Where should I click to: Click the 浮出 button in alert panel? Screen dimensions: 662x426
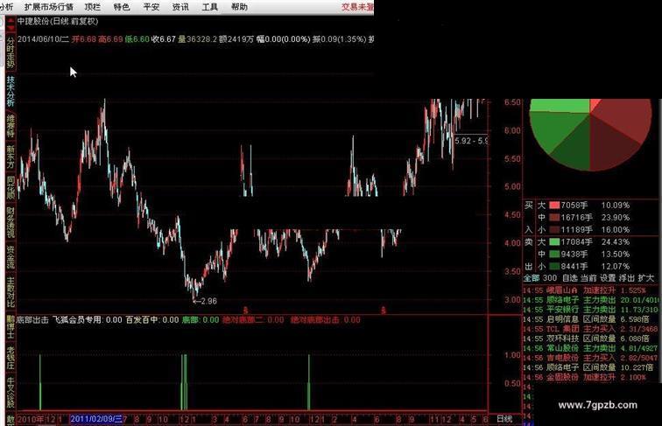(627, 278)
